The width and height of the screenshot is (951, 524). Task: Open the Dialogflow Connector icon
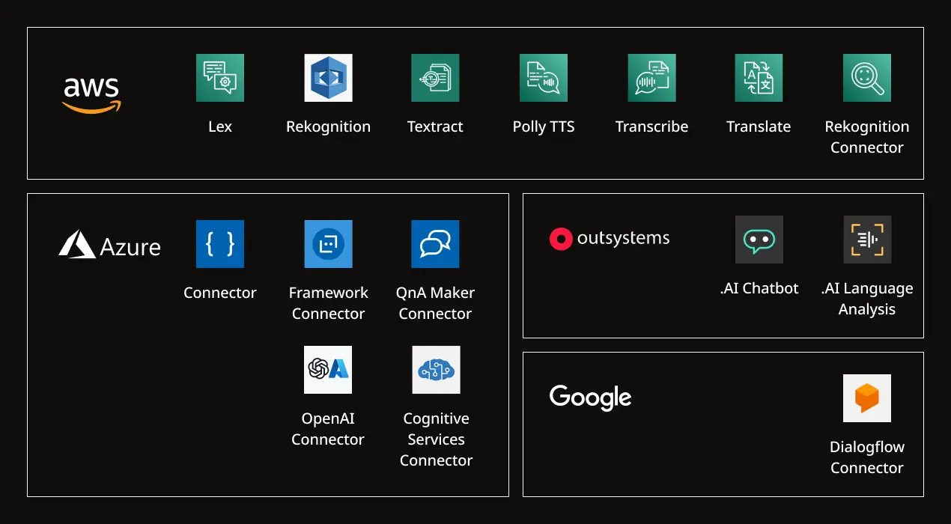coord(866,398)
